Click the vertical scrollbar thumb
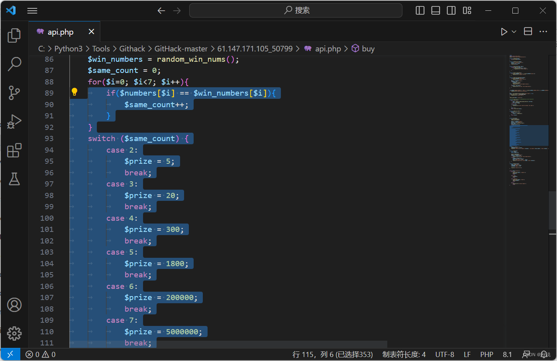557x361 pixels. click(553, 211)
